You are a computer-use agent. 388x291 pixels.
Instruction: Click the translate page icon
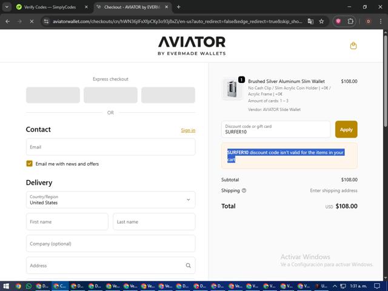[x=310, y=22]
